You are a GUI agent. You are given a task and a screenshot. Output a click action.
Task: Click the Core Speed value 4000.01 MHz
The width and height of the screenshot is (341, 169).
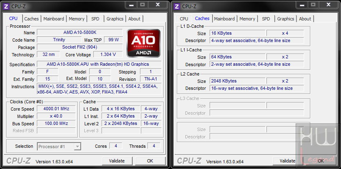pos(56,109)
